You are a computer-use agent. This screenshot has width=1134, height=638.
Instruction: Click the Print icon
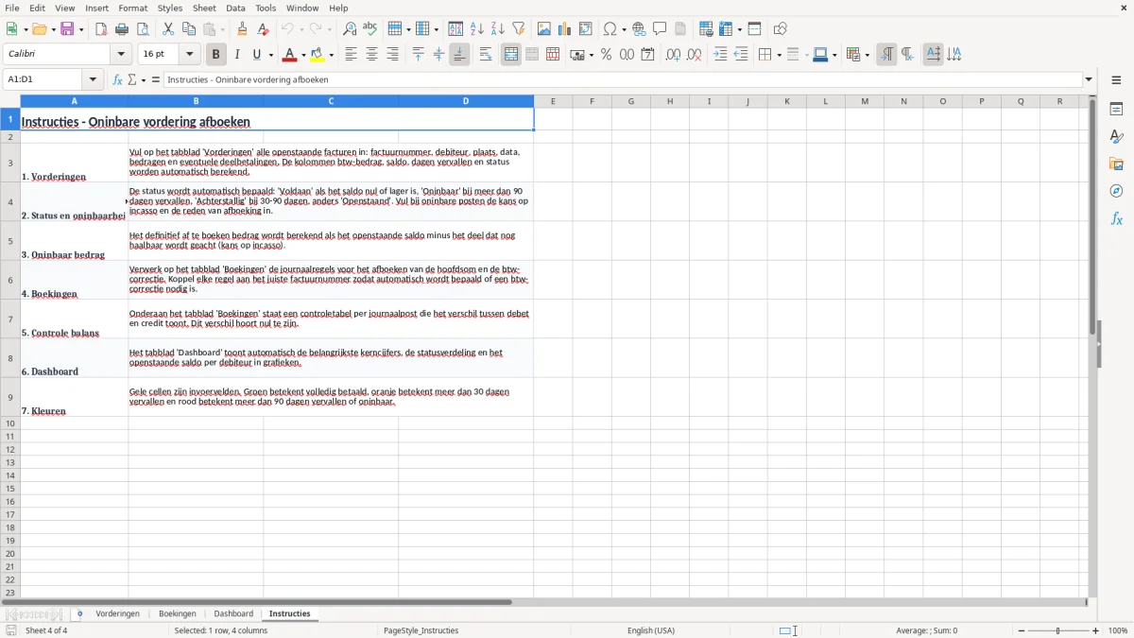click(x=122, y=29)
